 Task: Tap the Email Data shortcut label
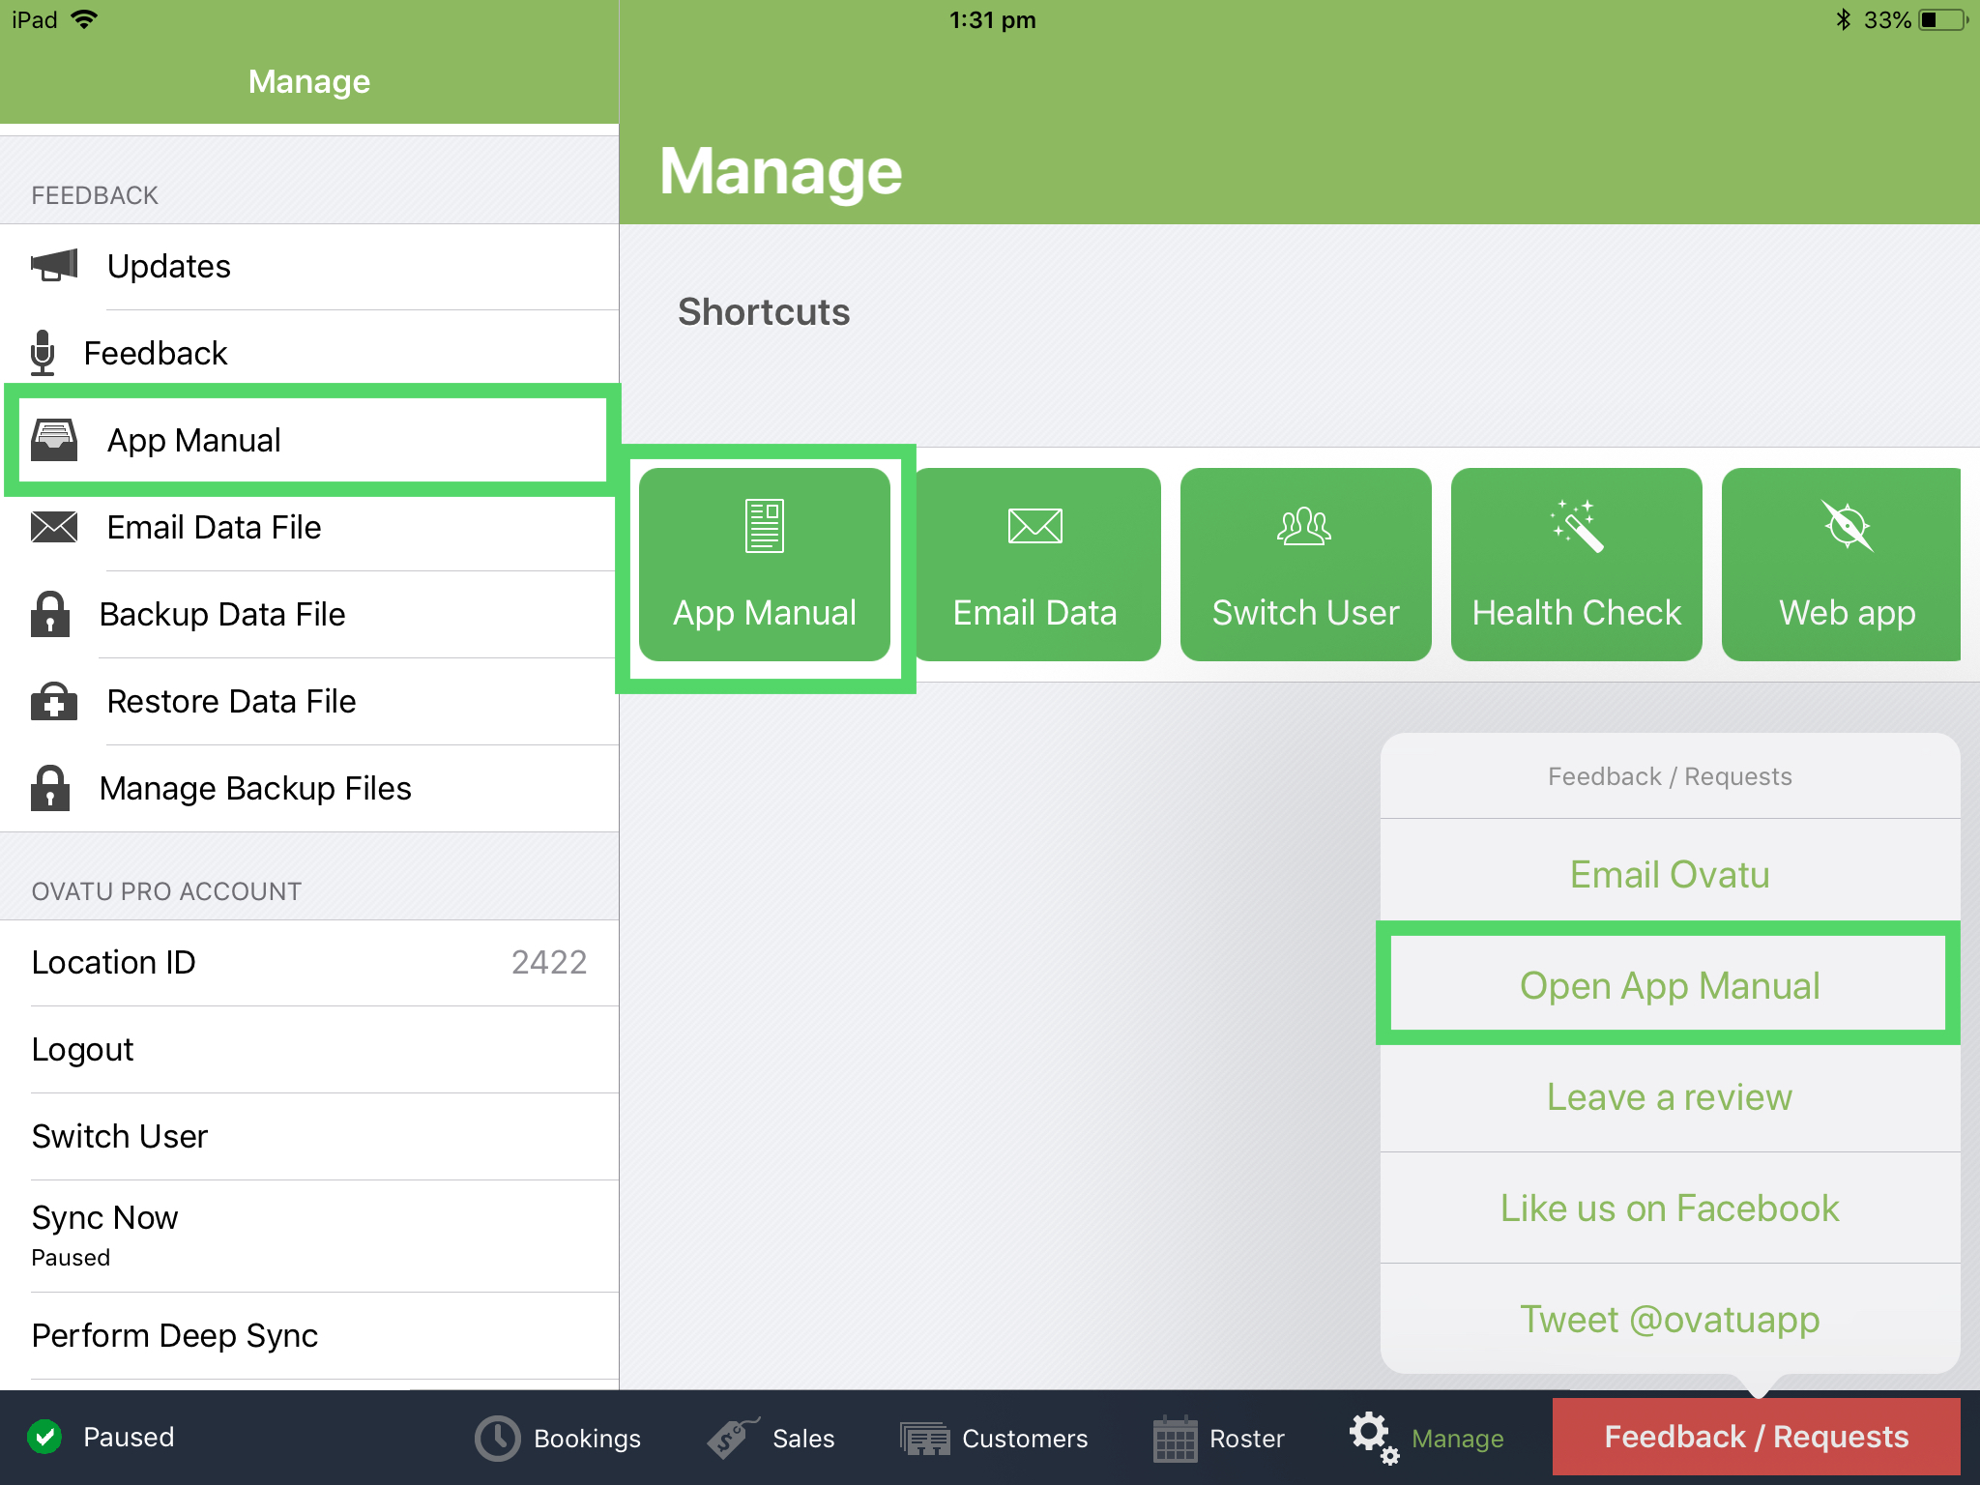coord(1034,613)
